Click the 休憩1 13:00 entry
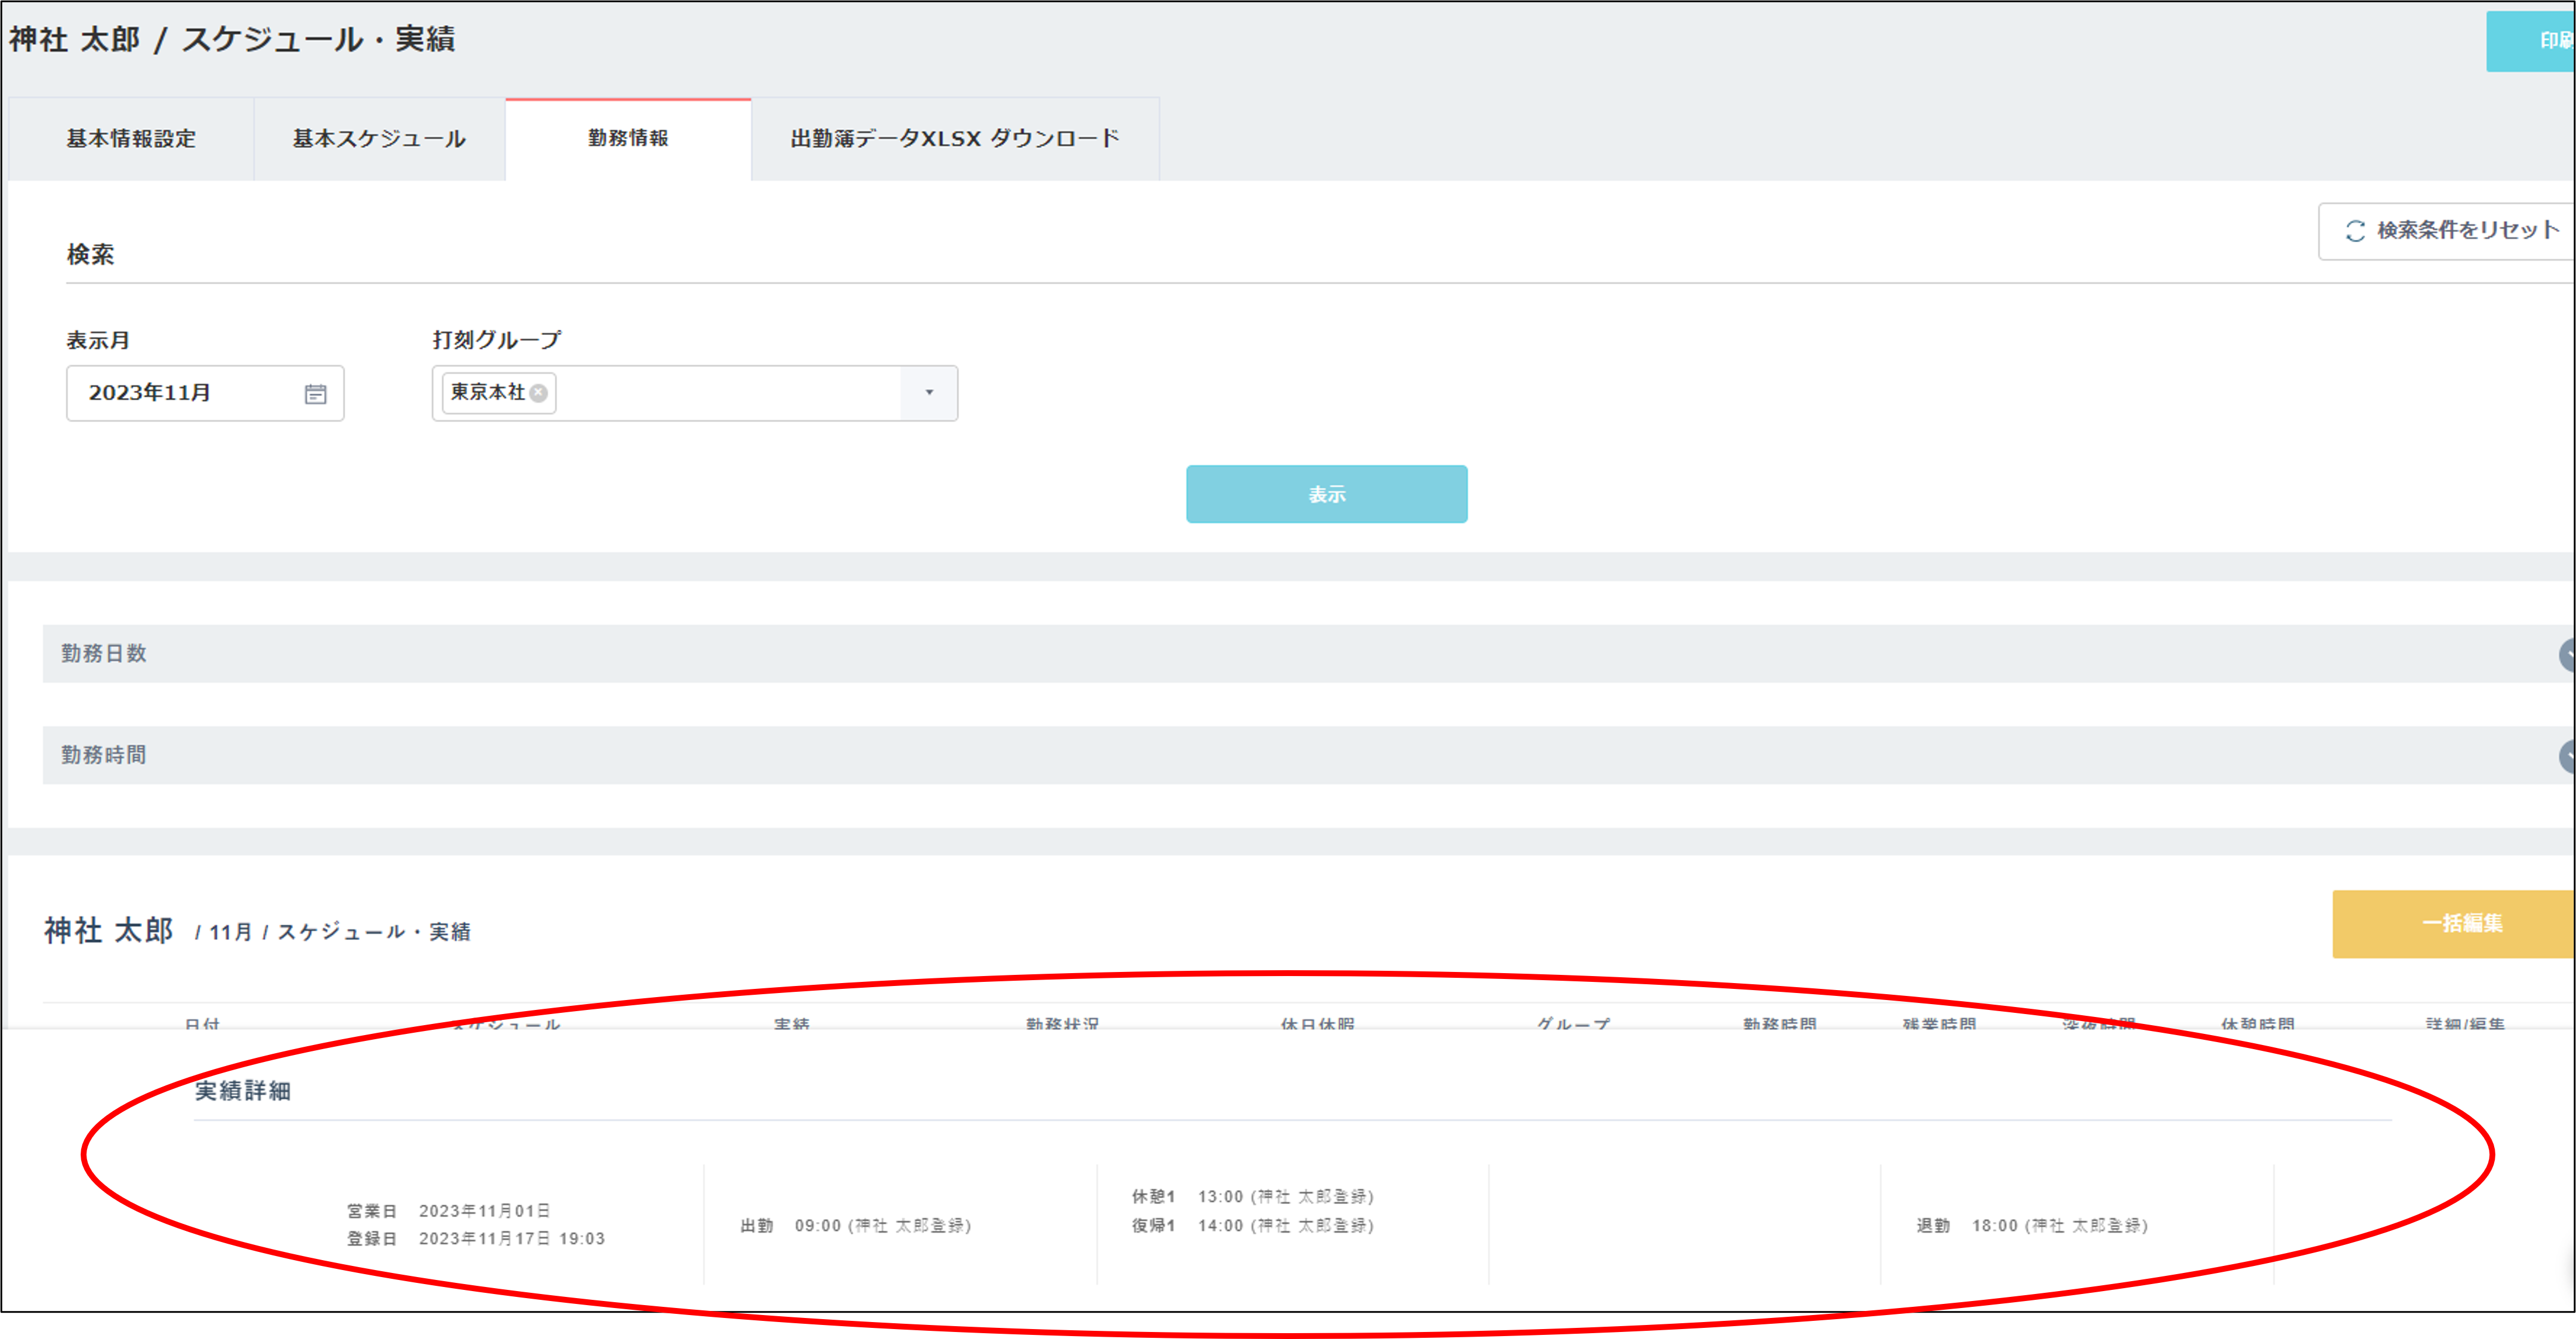Viewport: 2576px width, 1339px height. [x=1252, y=1197]
